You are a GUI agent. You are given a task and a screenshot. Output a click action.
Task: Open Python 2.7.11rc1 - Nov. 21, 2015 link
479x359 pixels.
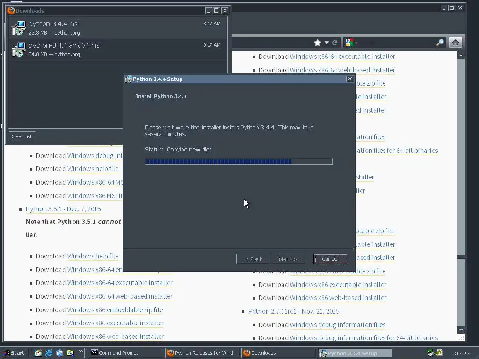(294, 311)
